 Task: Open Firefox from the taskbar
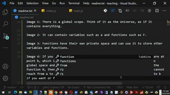click(61, 92)
